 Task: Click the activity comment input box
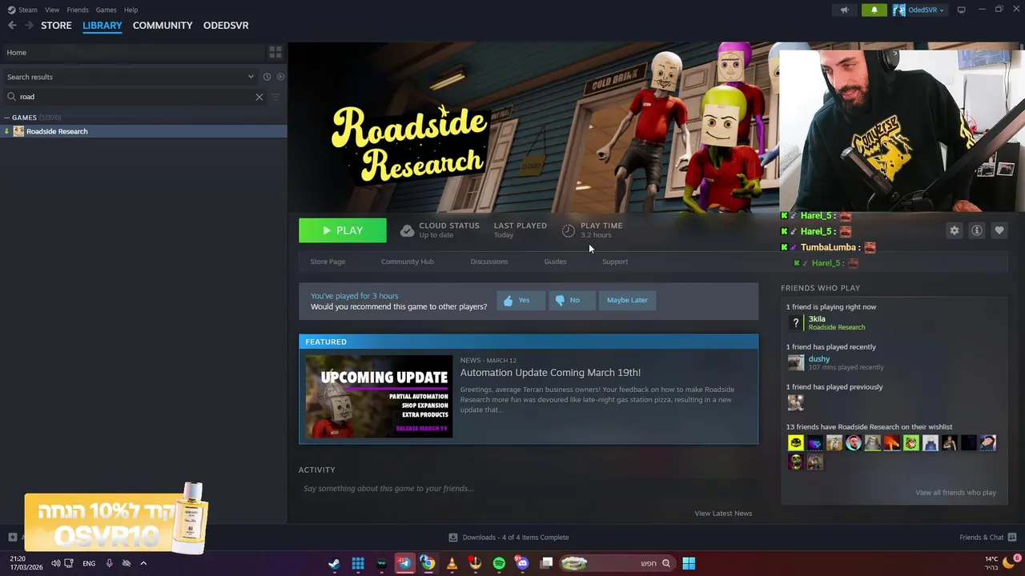point(528,488)
